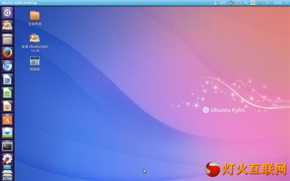Open the volume indicator in top panel

point(268,3)
